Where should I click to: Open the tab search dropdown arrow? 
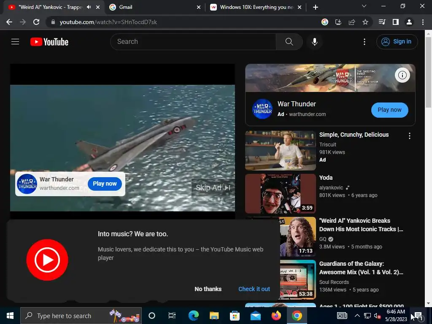coord(364,6)
